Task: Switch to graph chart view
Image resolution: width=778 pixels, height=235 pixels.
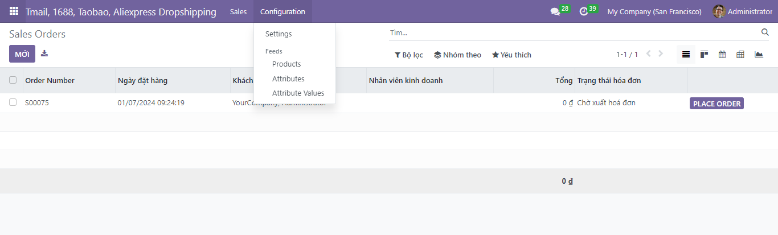Action: click(759, 55)
